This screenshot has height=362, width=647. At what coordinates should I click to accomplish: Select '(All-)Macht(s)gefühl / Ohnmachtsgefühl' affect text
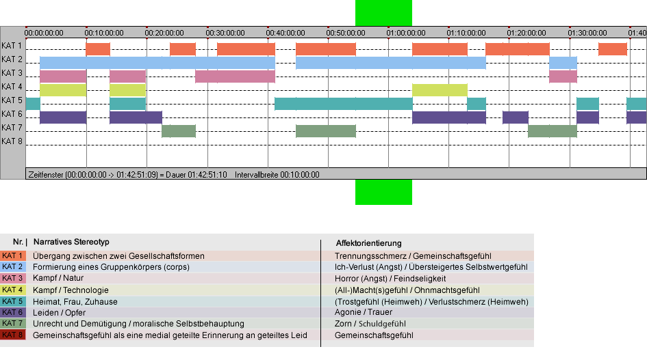click(407, 290)
